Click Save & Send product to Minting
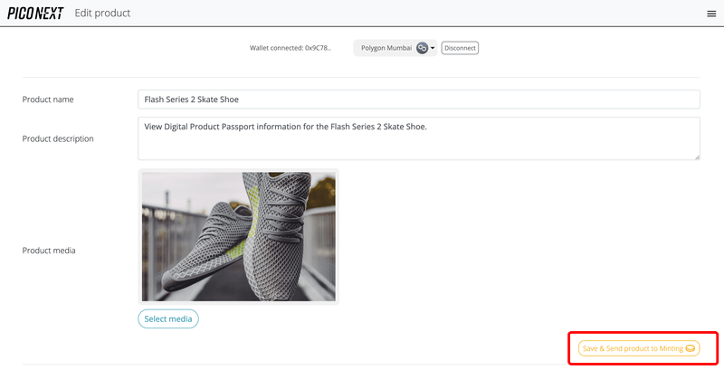Viewport: 724px width, 370px height. [x=633, y=348]
